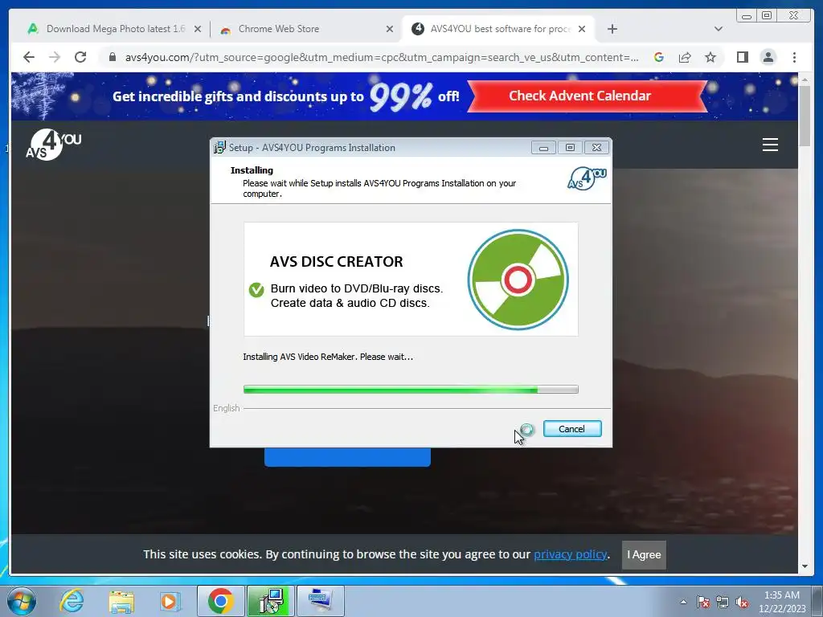Click the Google icon in address bar
823x617 pixels.
click(x=659, y=57)
